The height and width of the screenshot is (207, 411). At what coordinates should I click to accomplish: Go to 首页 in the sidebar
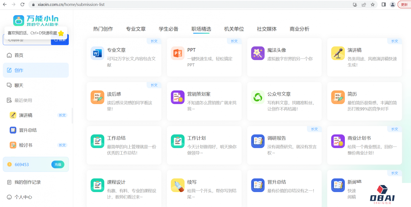(x=19, y=55)
